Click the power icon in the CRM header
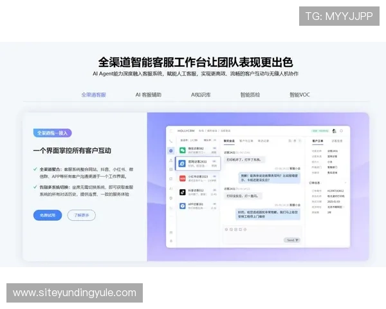 tap(342, 131)
